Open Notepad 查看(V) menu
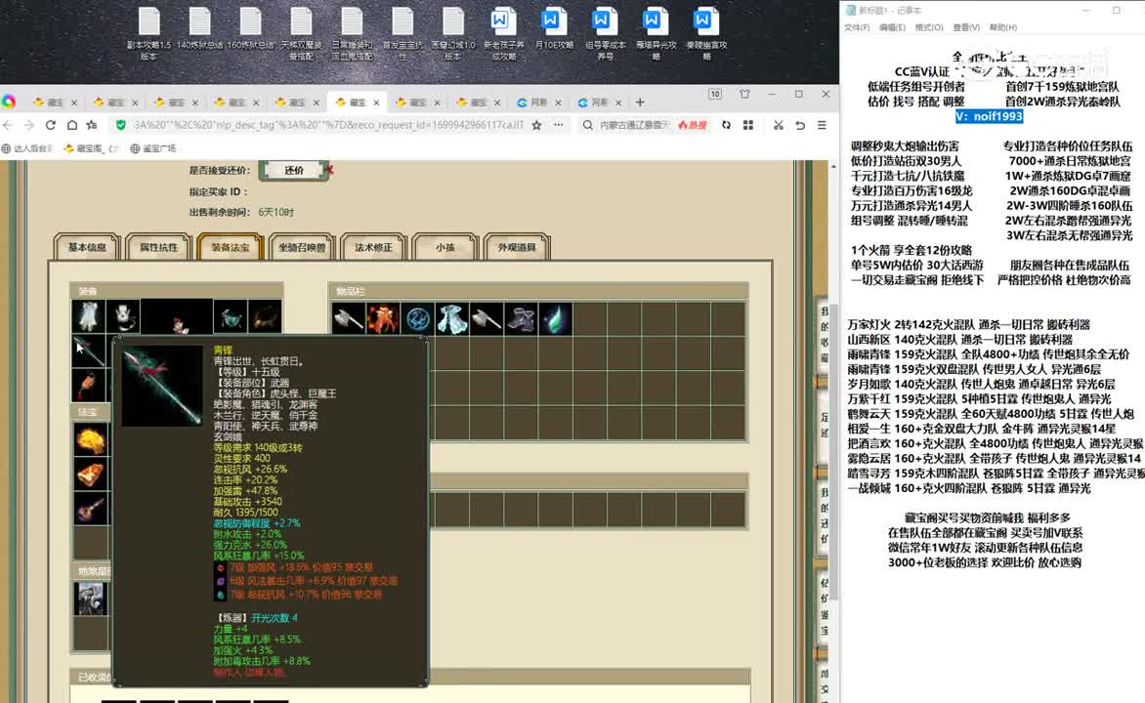Viewport: 1145px width, 703px height. (x=965, y=27)
